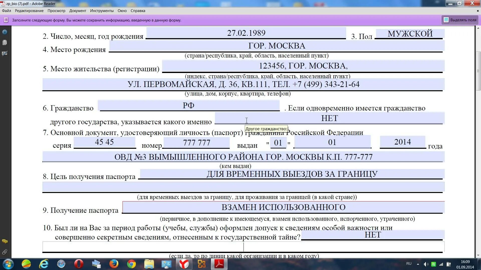Click the hint text (кем выдан)

click(235, 166)
